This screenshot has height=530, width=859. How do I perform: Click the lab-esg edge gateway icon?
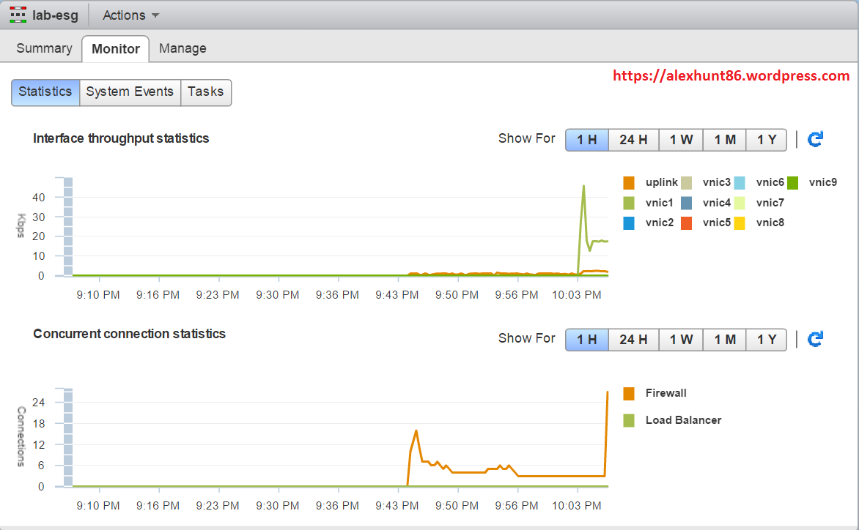(x=18, y=15)
